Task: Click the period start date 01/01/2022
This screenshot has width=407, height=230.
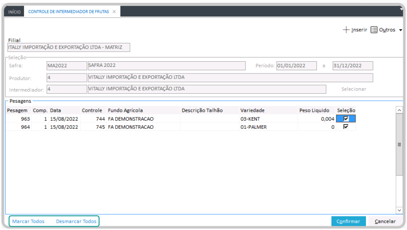Action: click(297, 66)
